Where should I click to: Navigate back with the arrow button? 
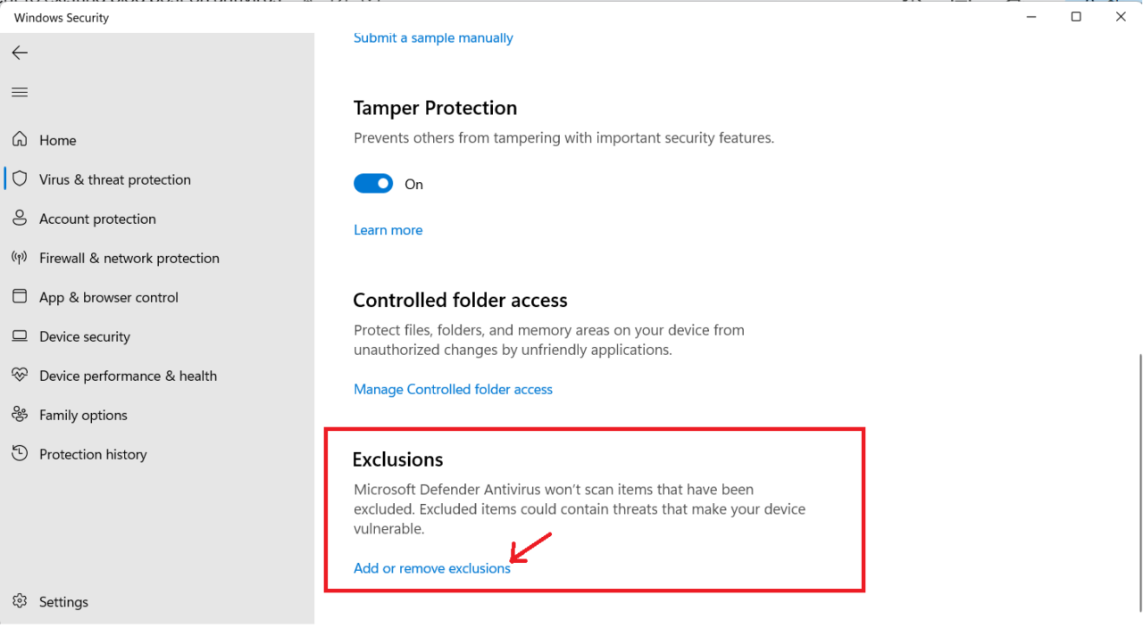(20, 53)
